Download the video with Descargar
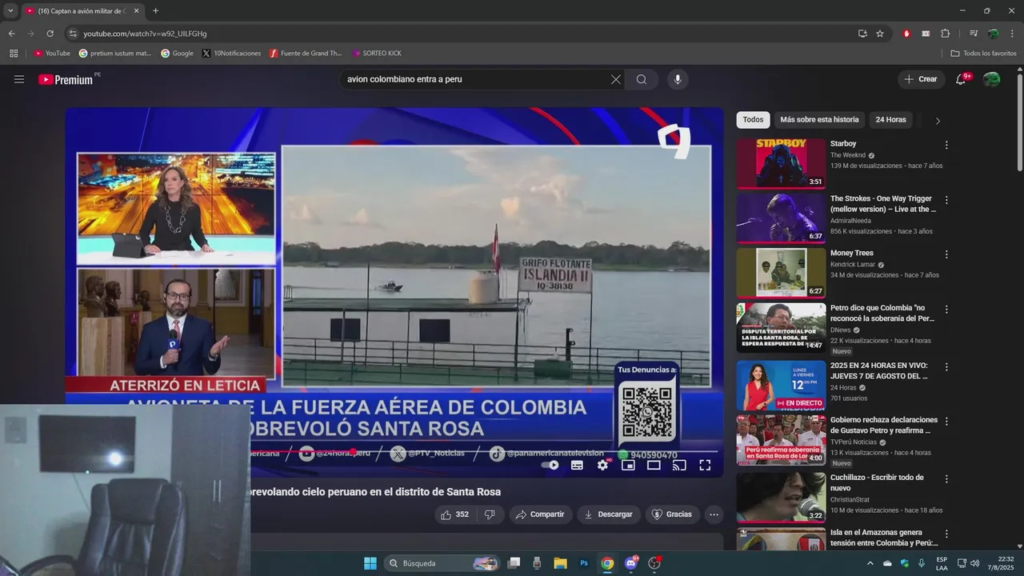This screenshot has height=576, width=1024. (609, 514)
